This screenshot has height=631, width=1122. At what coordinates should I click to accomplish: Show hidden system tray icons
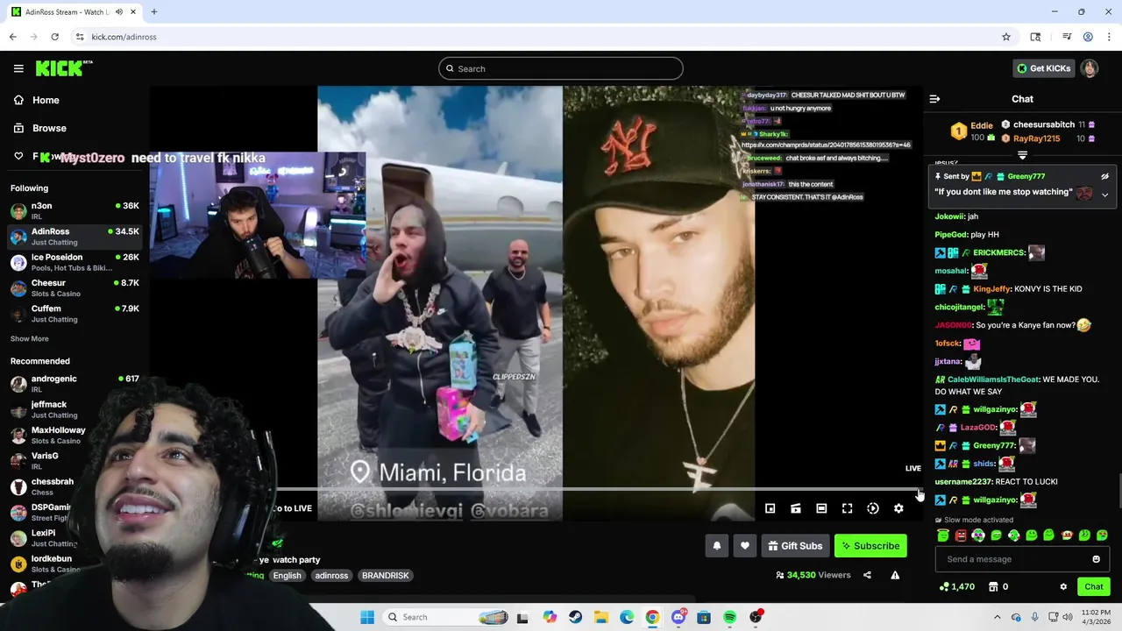pyautogui.click(x=998, y=617)
